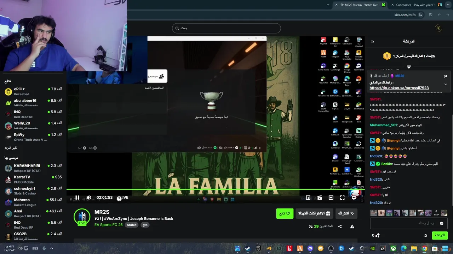This screenshot has width=453, height=254.
Task: Click the taskbar microphone icon
Action: click(44, 248)
